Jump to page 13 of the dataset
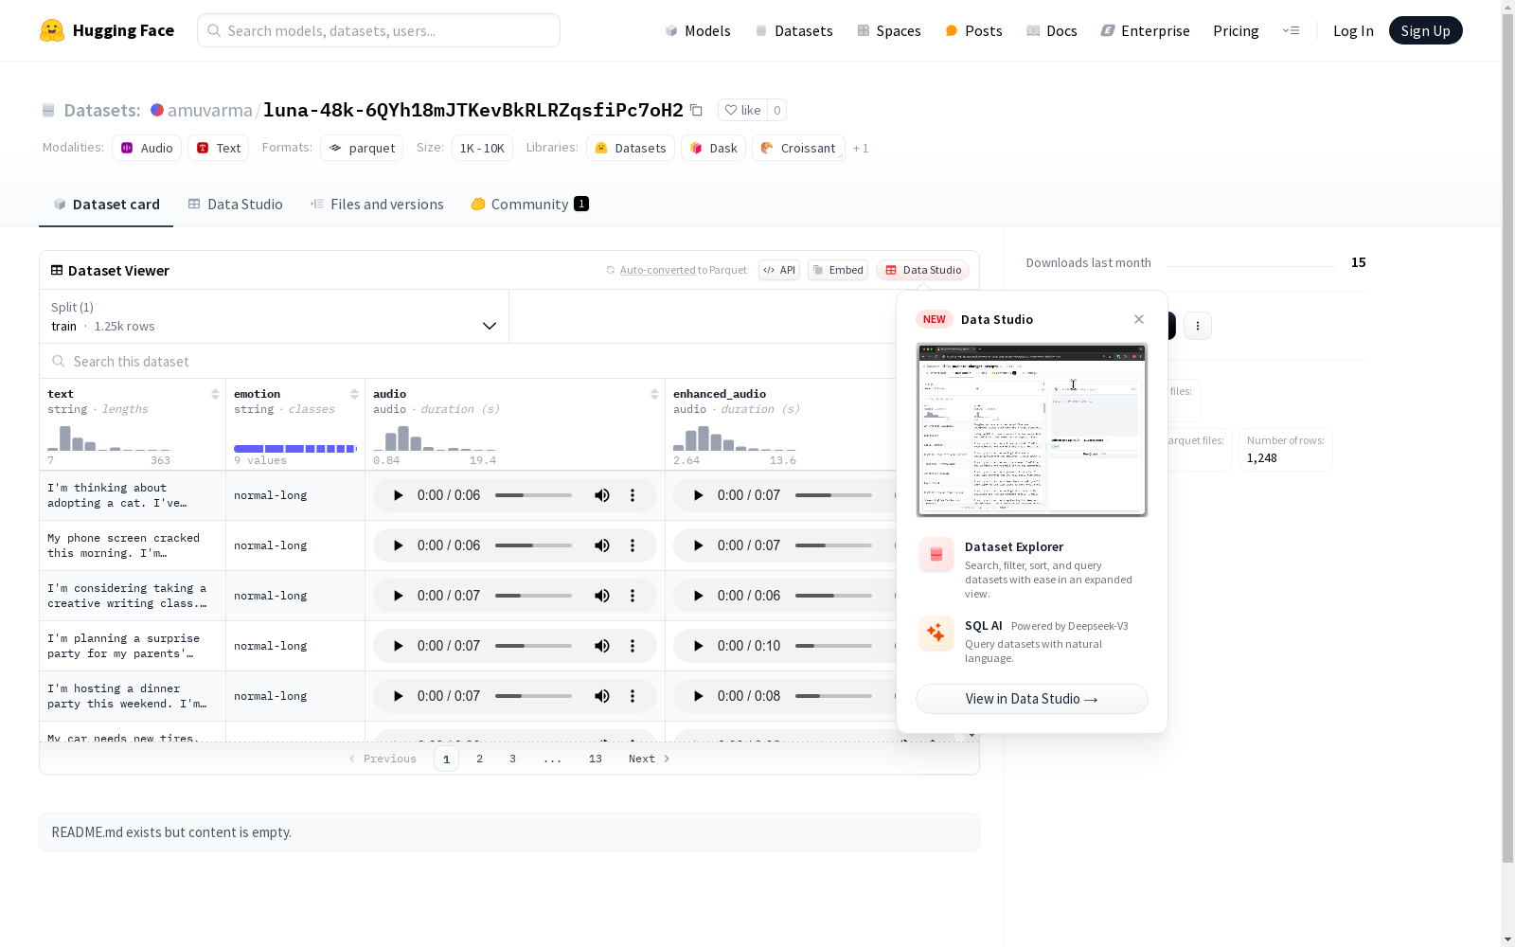 click(596, 759)
